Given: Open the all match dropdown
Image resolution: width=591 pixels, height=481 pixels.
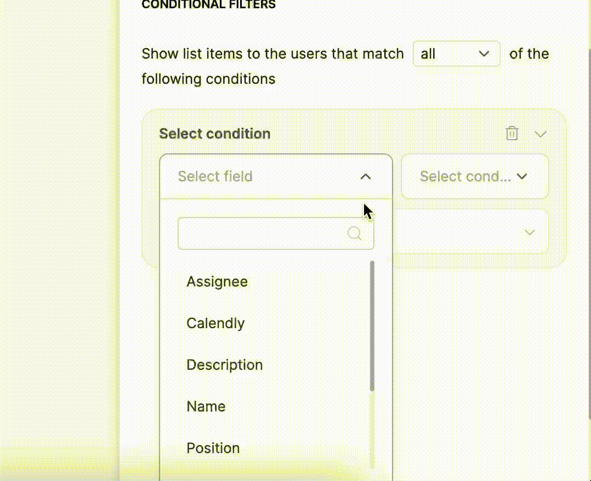Looking at the screenshot, I should (x=456, y=54).
